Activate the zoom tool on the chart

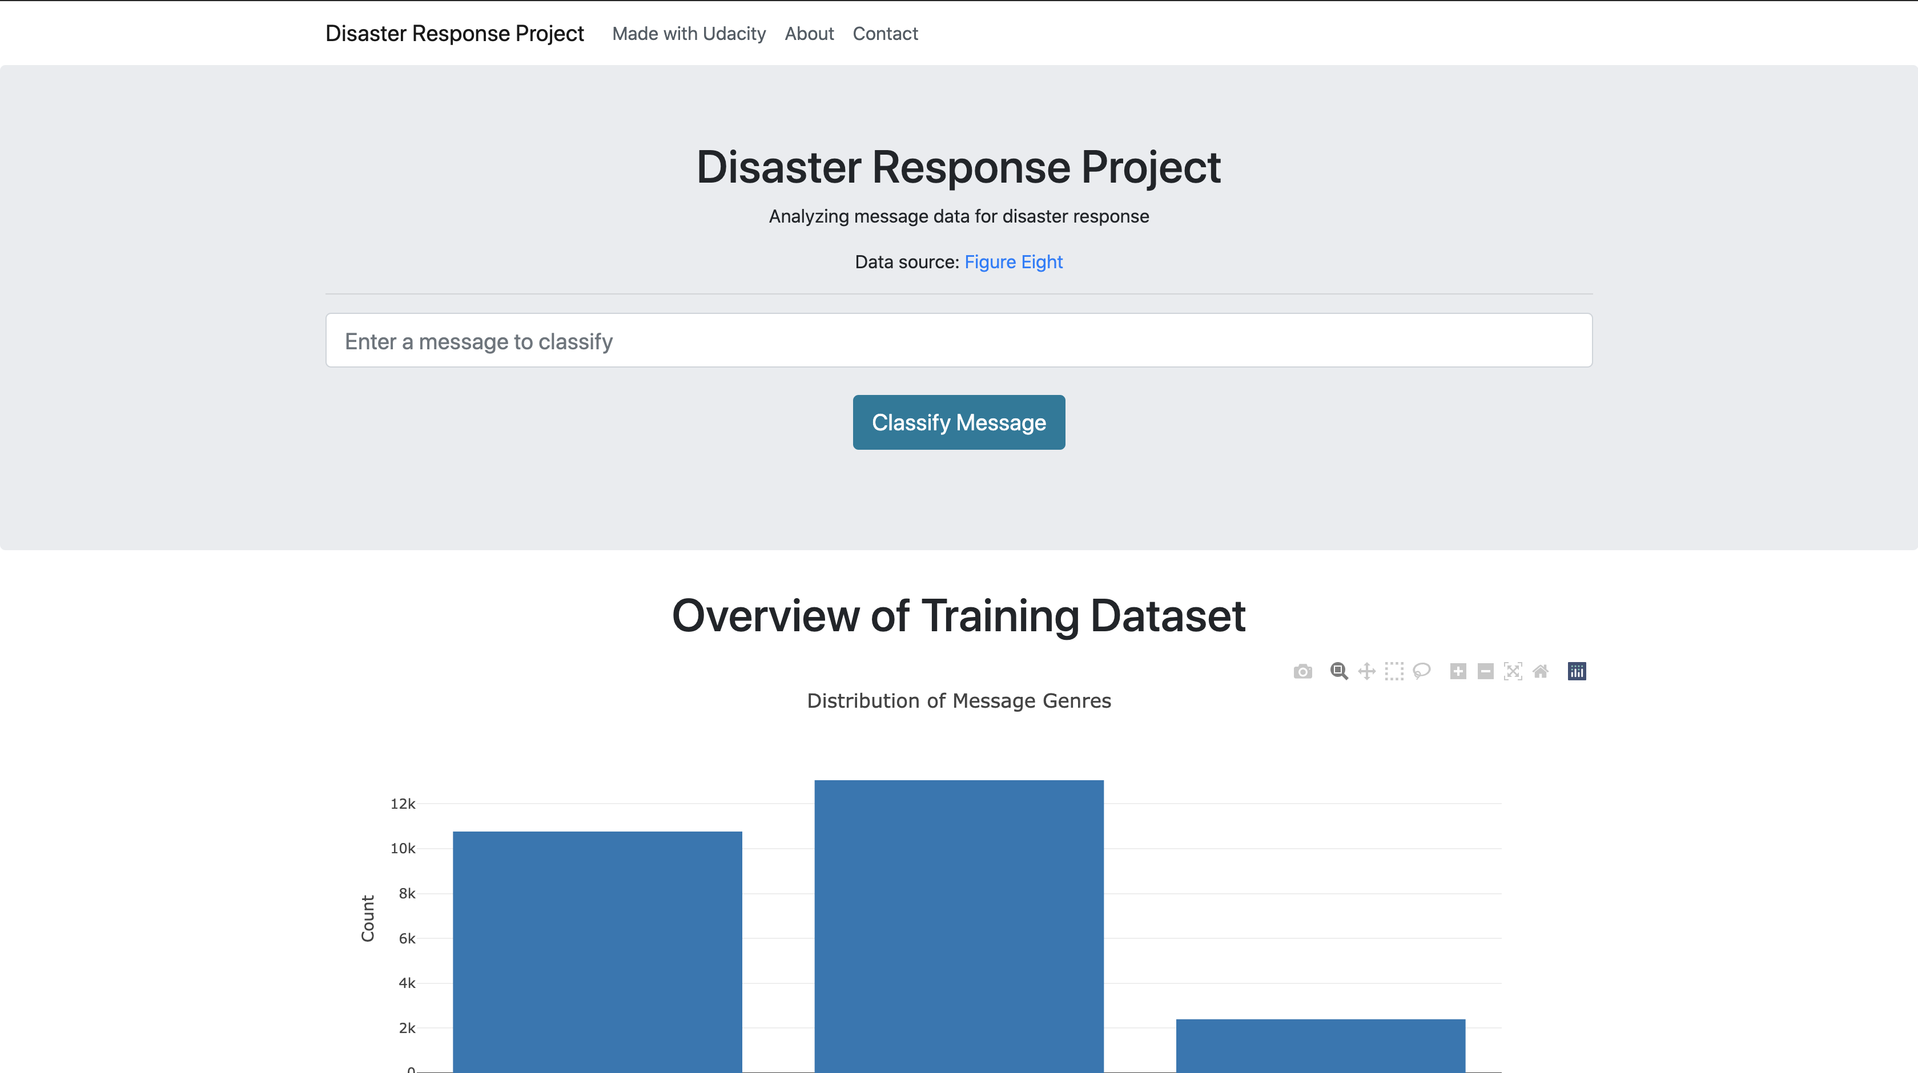pos(1338,671)
